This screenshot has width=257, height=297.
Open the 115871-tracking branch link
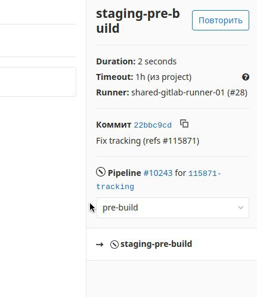159,180
